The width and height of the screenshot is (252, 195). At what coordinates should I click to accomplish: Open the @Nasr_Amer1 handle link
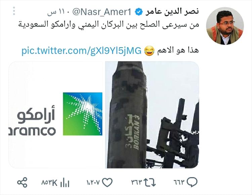(102, 12)
